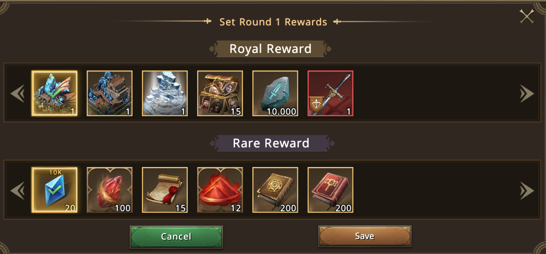Select the blue castle skin reward quantity 1

[110, 93]
